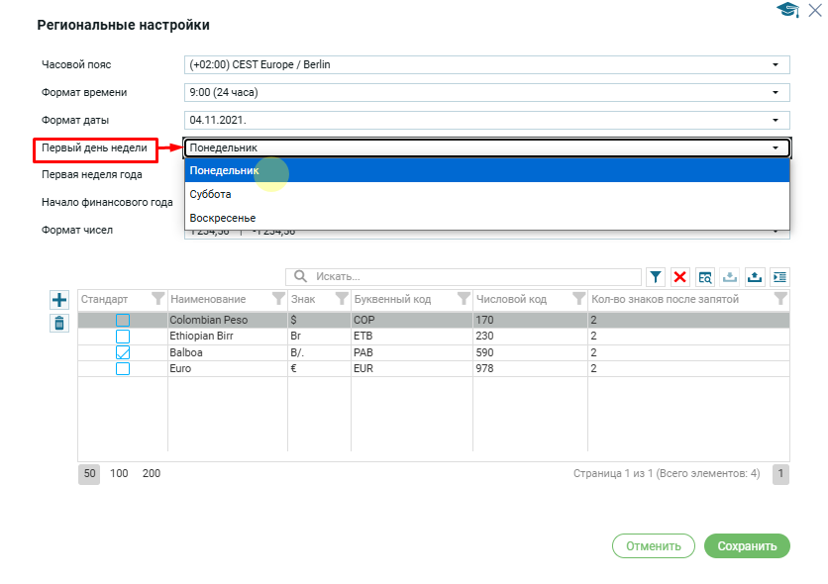Image resolution: width=828 pixels, height=584 pixels.
Task: Open the graduation cap help icon
Action: pos(788,10)
